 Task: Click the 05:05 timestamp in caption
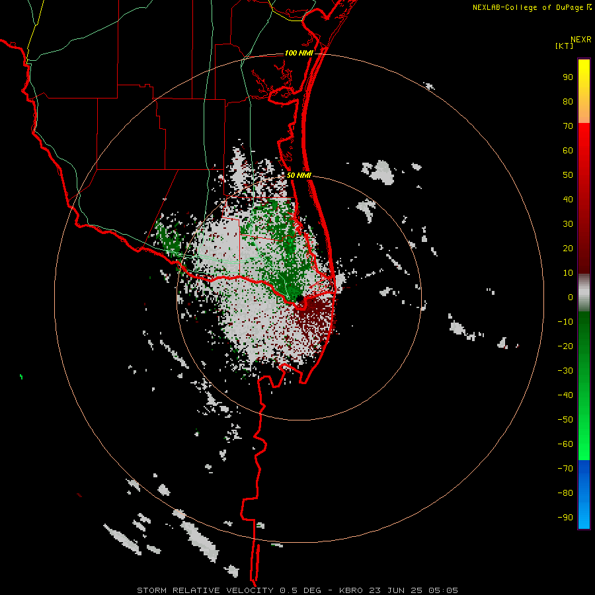pyautogui.click(x=443, y=590)
